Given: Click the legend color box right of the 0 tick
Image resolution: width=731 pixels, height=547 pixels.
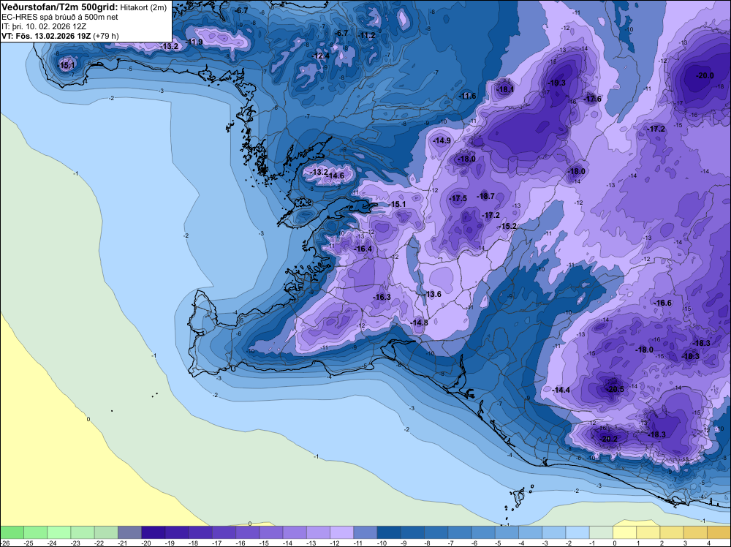Looking at the screenshot, I should (625, 532).
